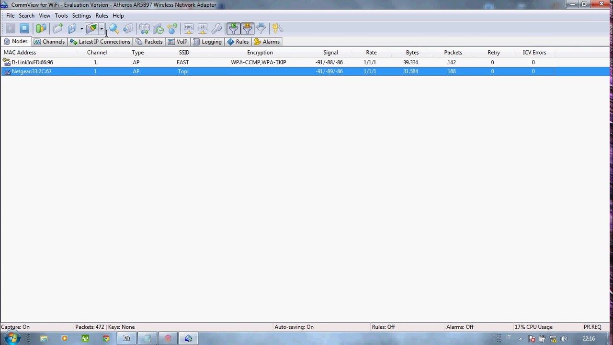Toggle the data packets capture funnel
Viewport: 613px width, 345px height.
click(x=233, y=29)
